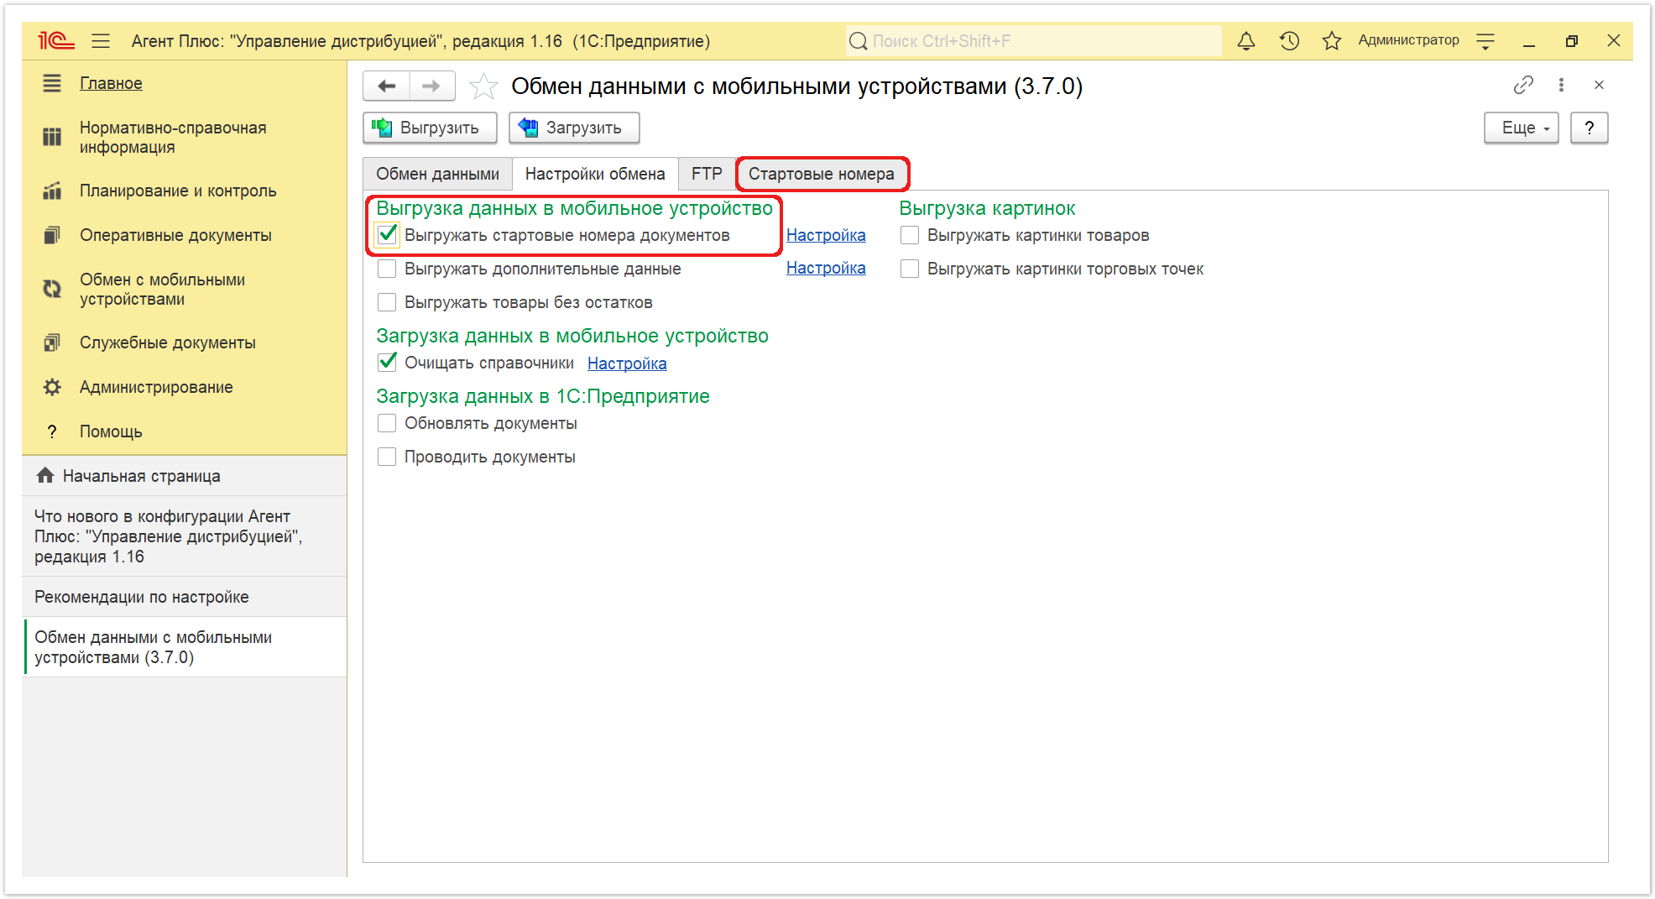Click the Загрузить button
Screen dimensions: 1655x899
click(574, 128)
